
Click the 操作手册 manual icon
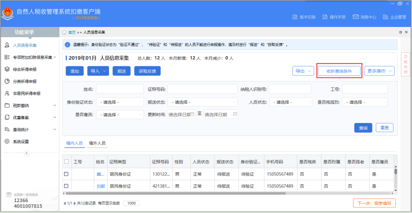(x=325, y=17)
